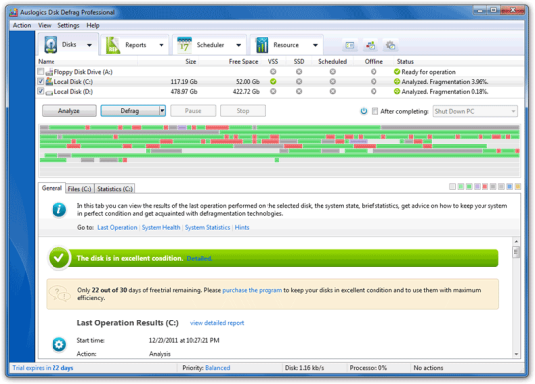The height and width of the screenshot is (384, 535).
Task: Open the Resource dropdown arrow
Action: (x=316, y=45)
